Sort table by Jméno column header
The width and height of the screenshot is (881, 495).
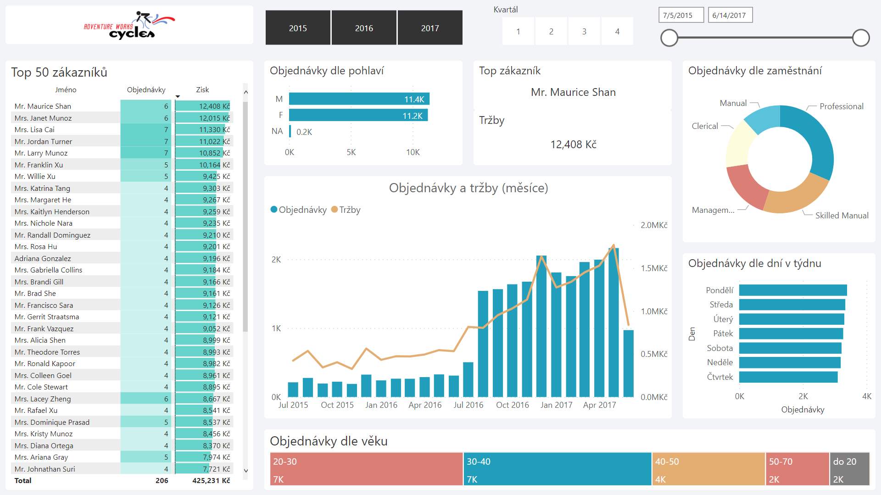(x=66, y=90)
